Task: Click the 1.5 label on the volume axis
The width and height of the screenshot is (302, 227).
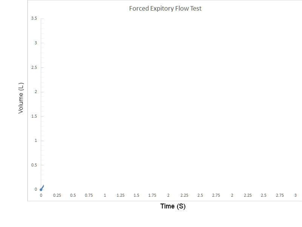Action: click(x=34, y=116)
